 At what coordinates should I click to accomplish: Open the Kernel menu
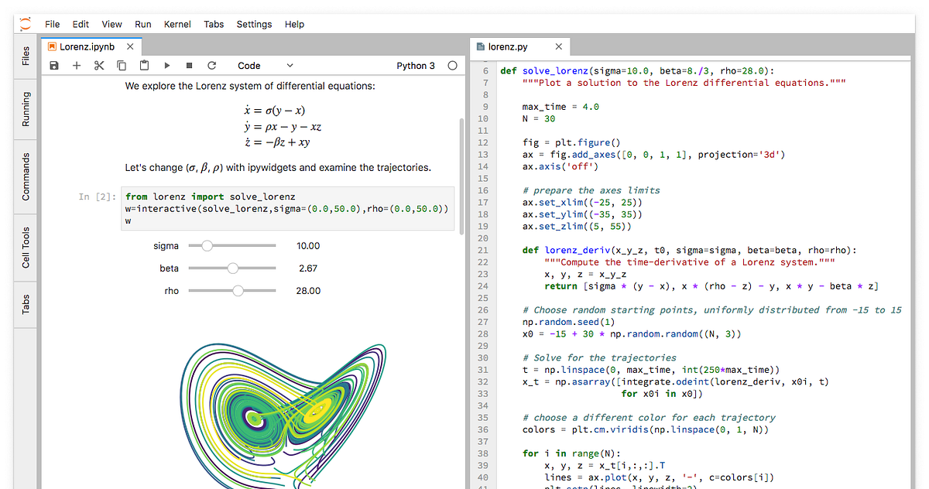pyautogui.click(x=177, y=24)
